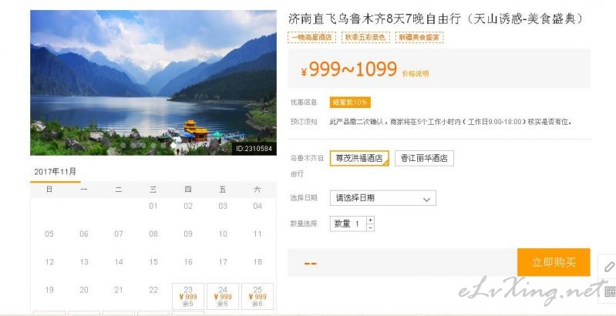Viewport: 616px width, 316px height.
Task: Pick November 24 priced ¥999
Action: tap(223, 297)
